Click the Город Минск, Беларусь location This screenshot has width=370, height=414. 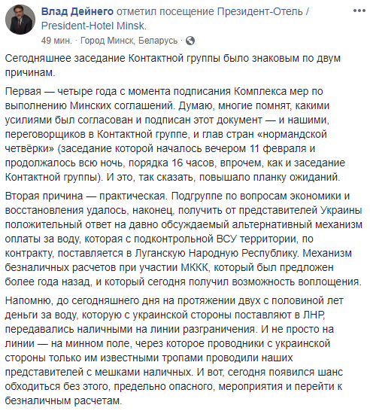point(129,41)
